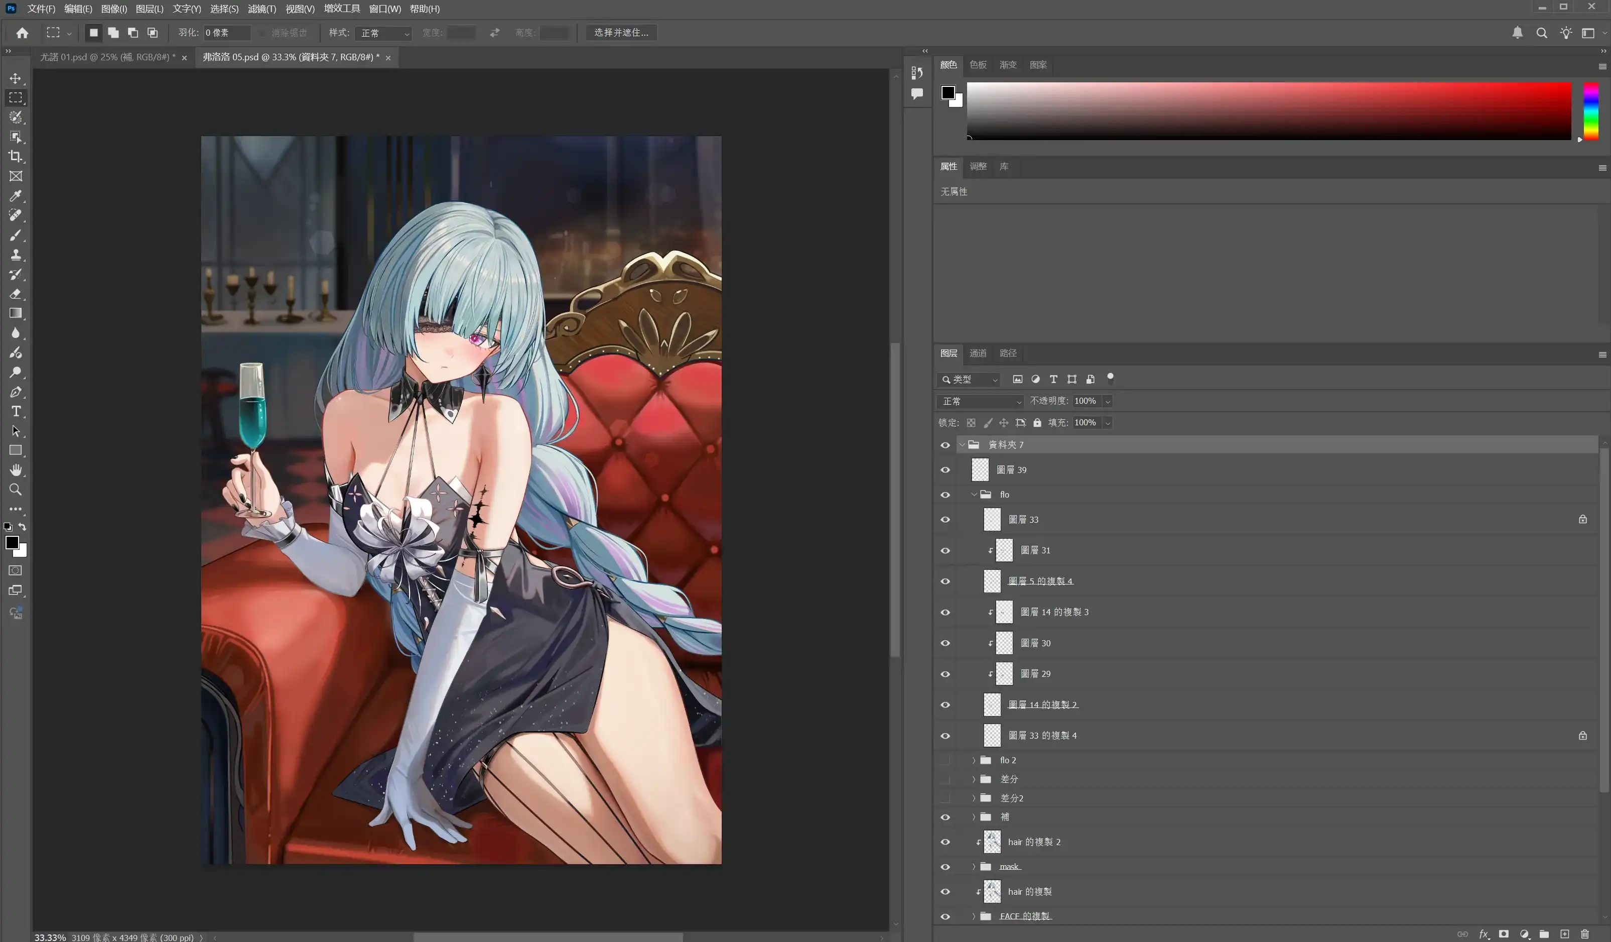Expand the 差分 layer group
This screenshot has width=1611, height=942.
click(974, 779)
